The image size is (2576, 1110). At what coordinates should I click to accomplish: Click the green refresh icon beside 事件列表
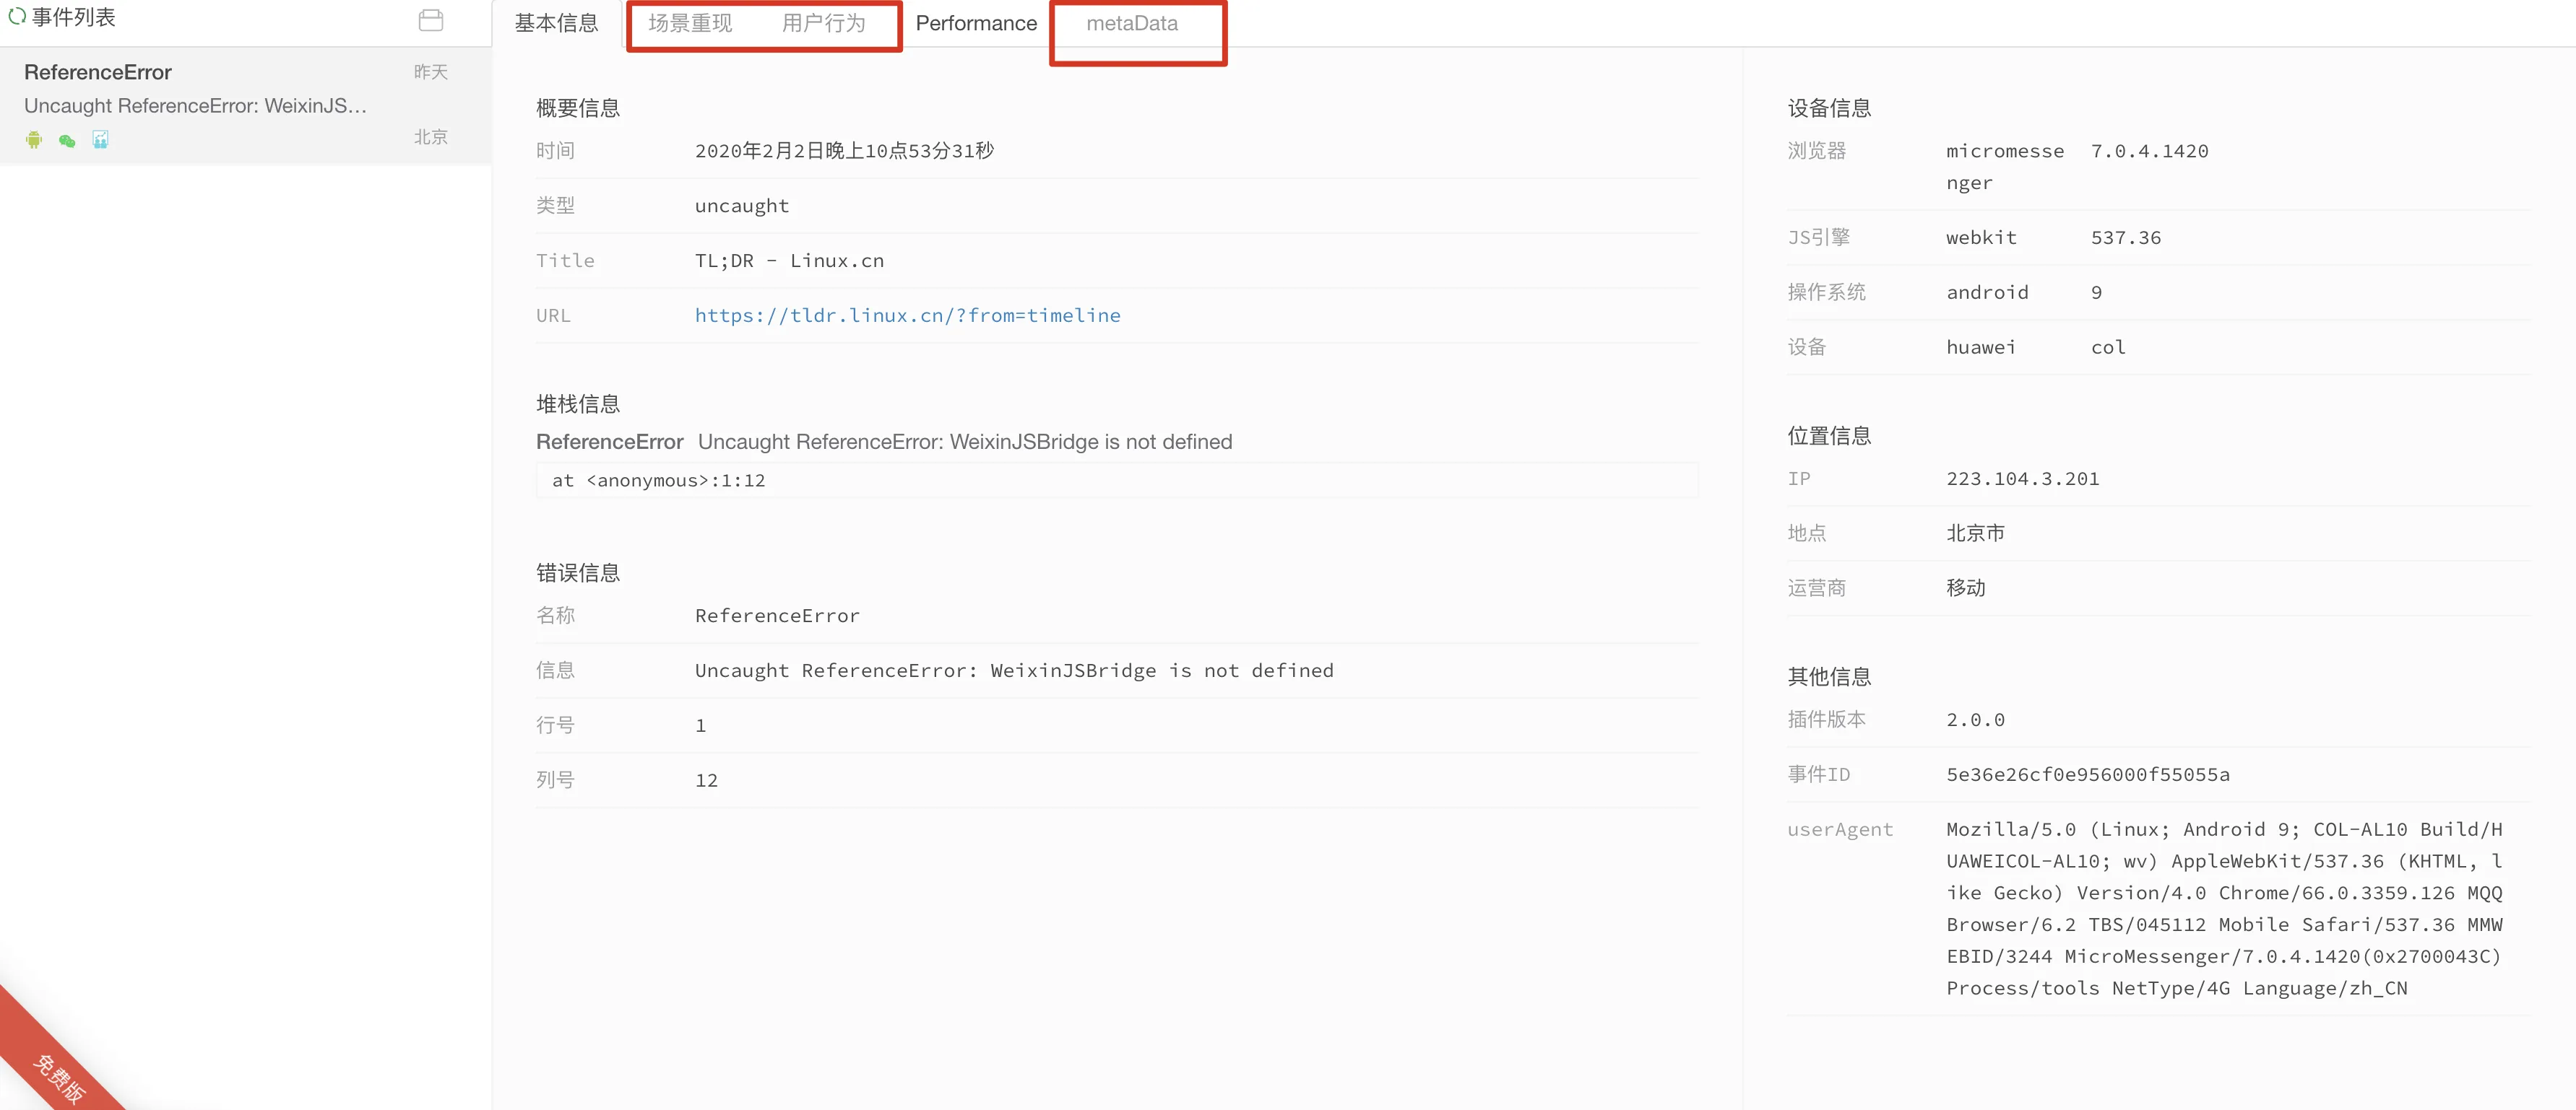(16, 16)
